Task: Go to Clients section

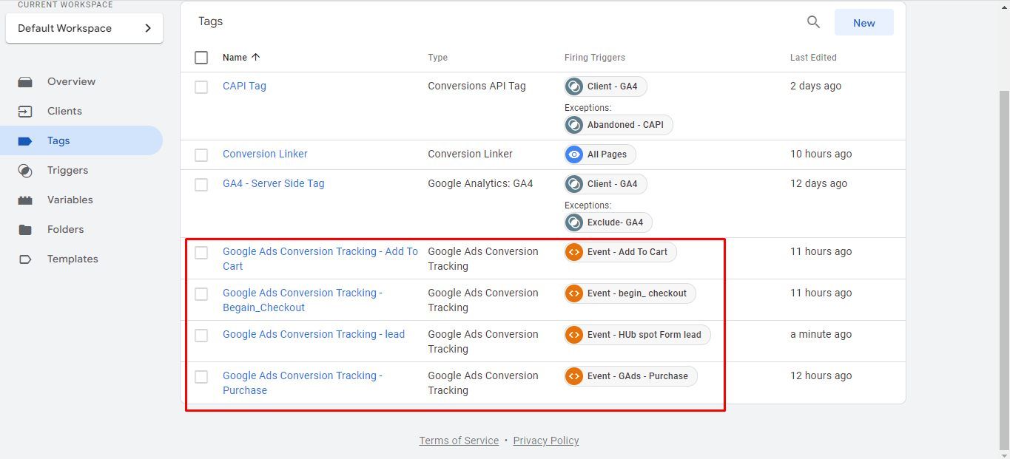Action: (x=64, y=112)
